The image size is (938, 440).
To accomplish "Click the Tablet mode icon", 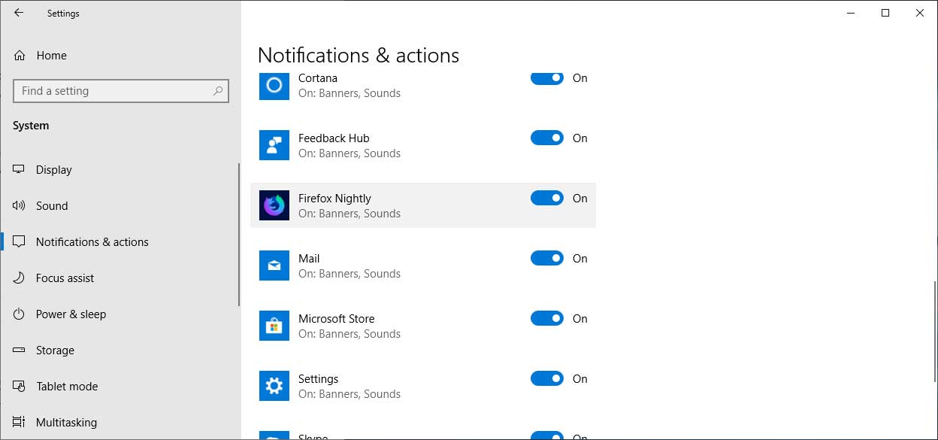I will tap(20, 387).
